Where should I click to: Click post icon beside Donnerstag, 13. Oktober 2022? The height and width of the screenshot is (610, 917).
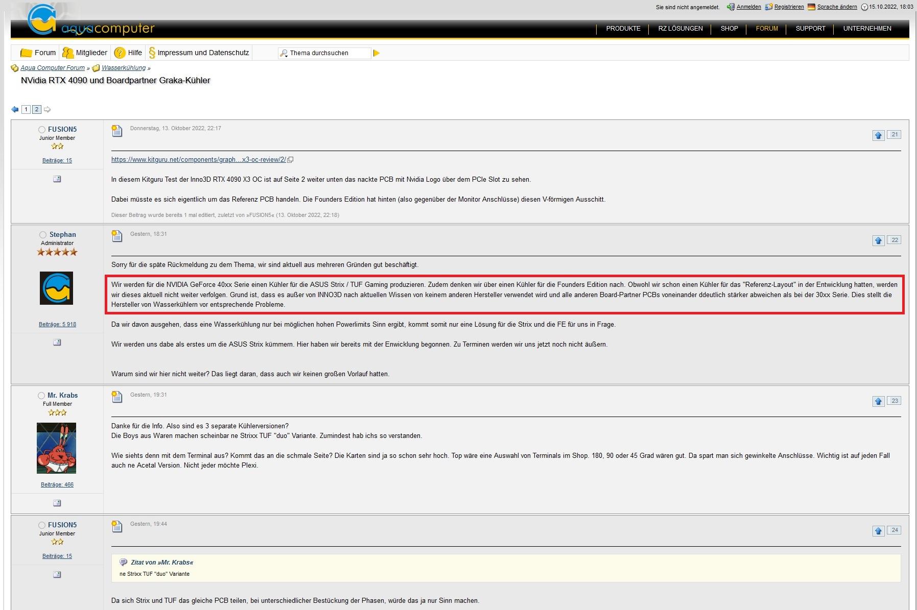pyautogui.click(x=117, y=131)
